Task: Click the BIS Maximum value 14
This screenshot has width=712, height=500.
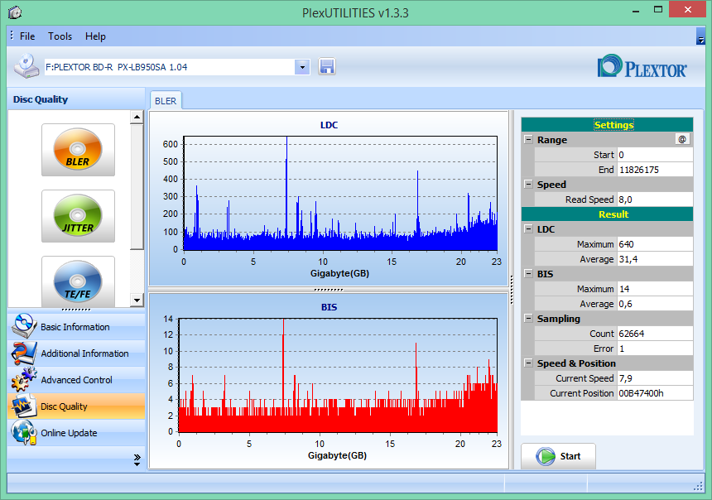Action: (x=654, y=289)
